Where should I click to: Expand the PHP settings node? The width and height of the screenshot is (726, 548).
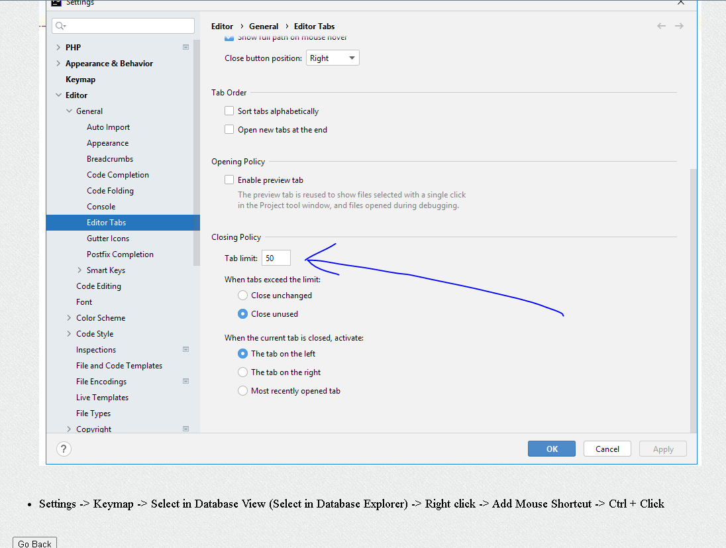58,47
